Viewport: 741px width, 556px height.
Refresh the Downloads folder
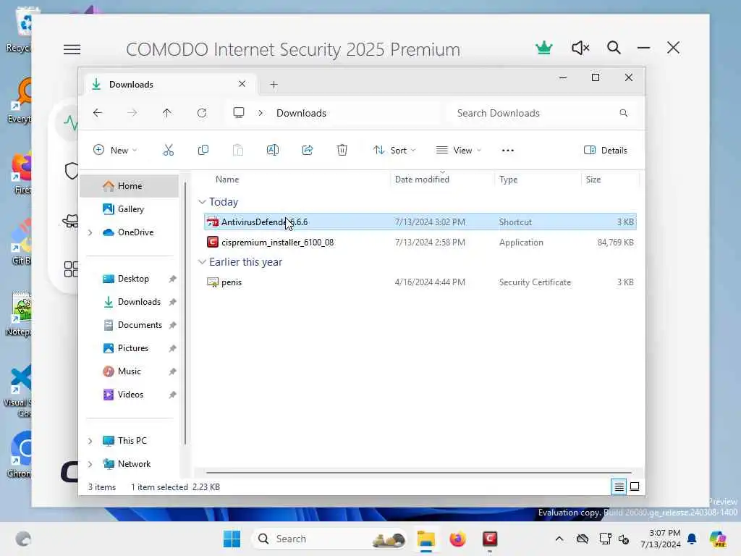[x=202, y=113]
